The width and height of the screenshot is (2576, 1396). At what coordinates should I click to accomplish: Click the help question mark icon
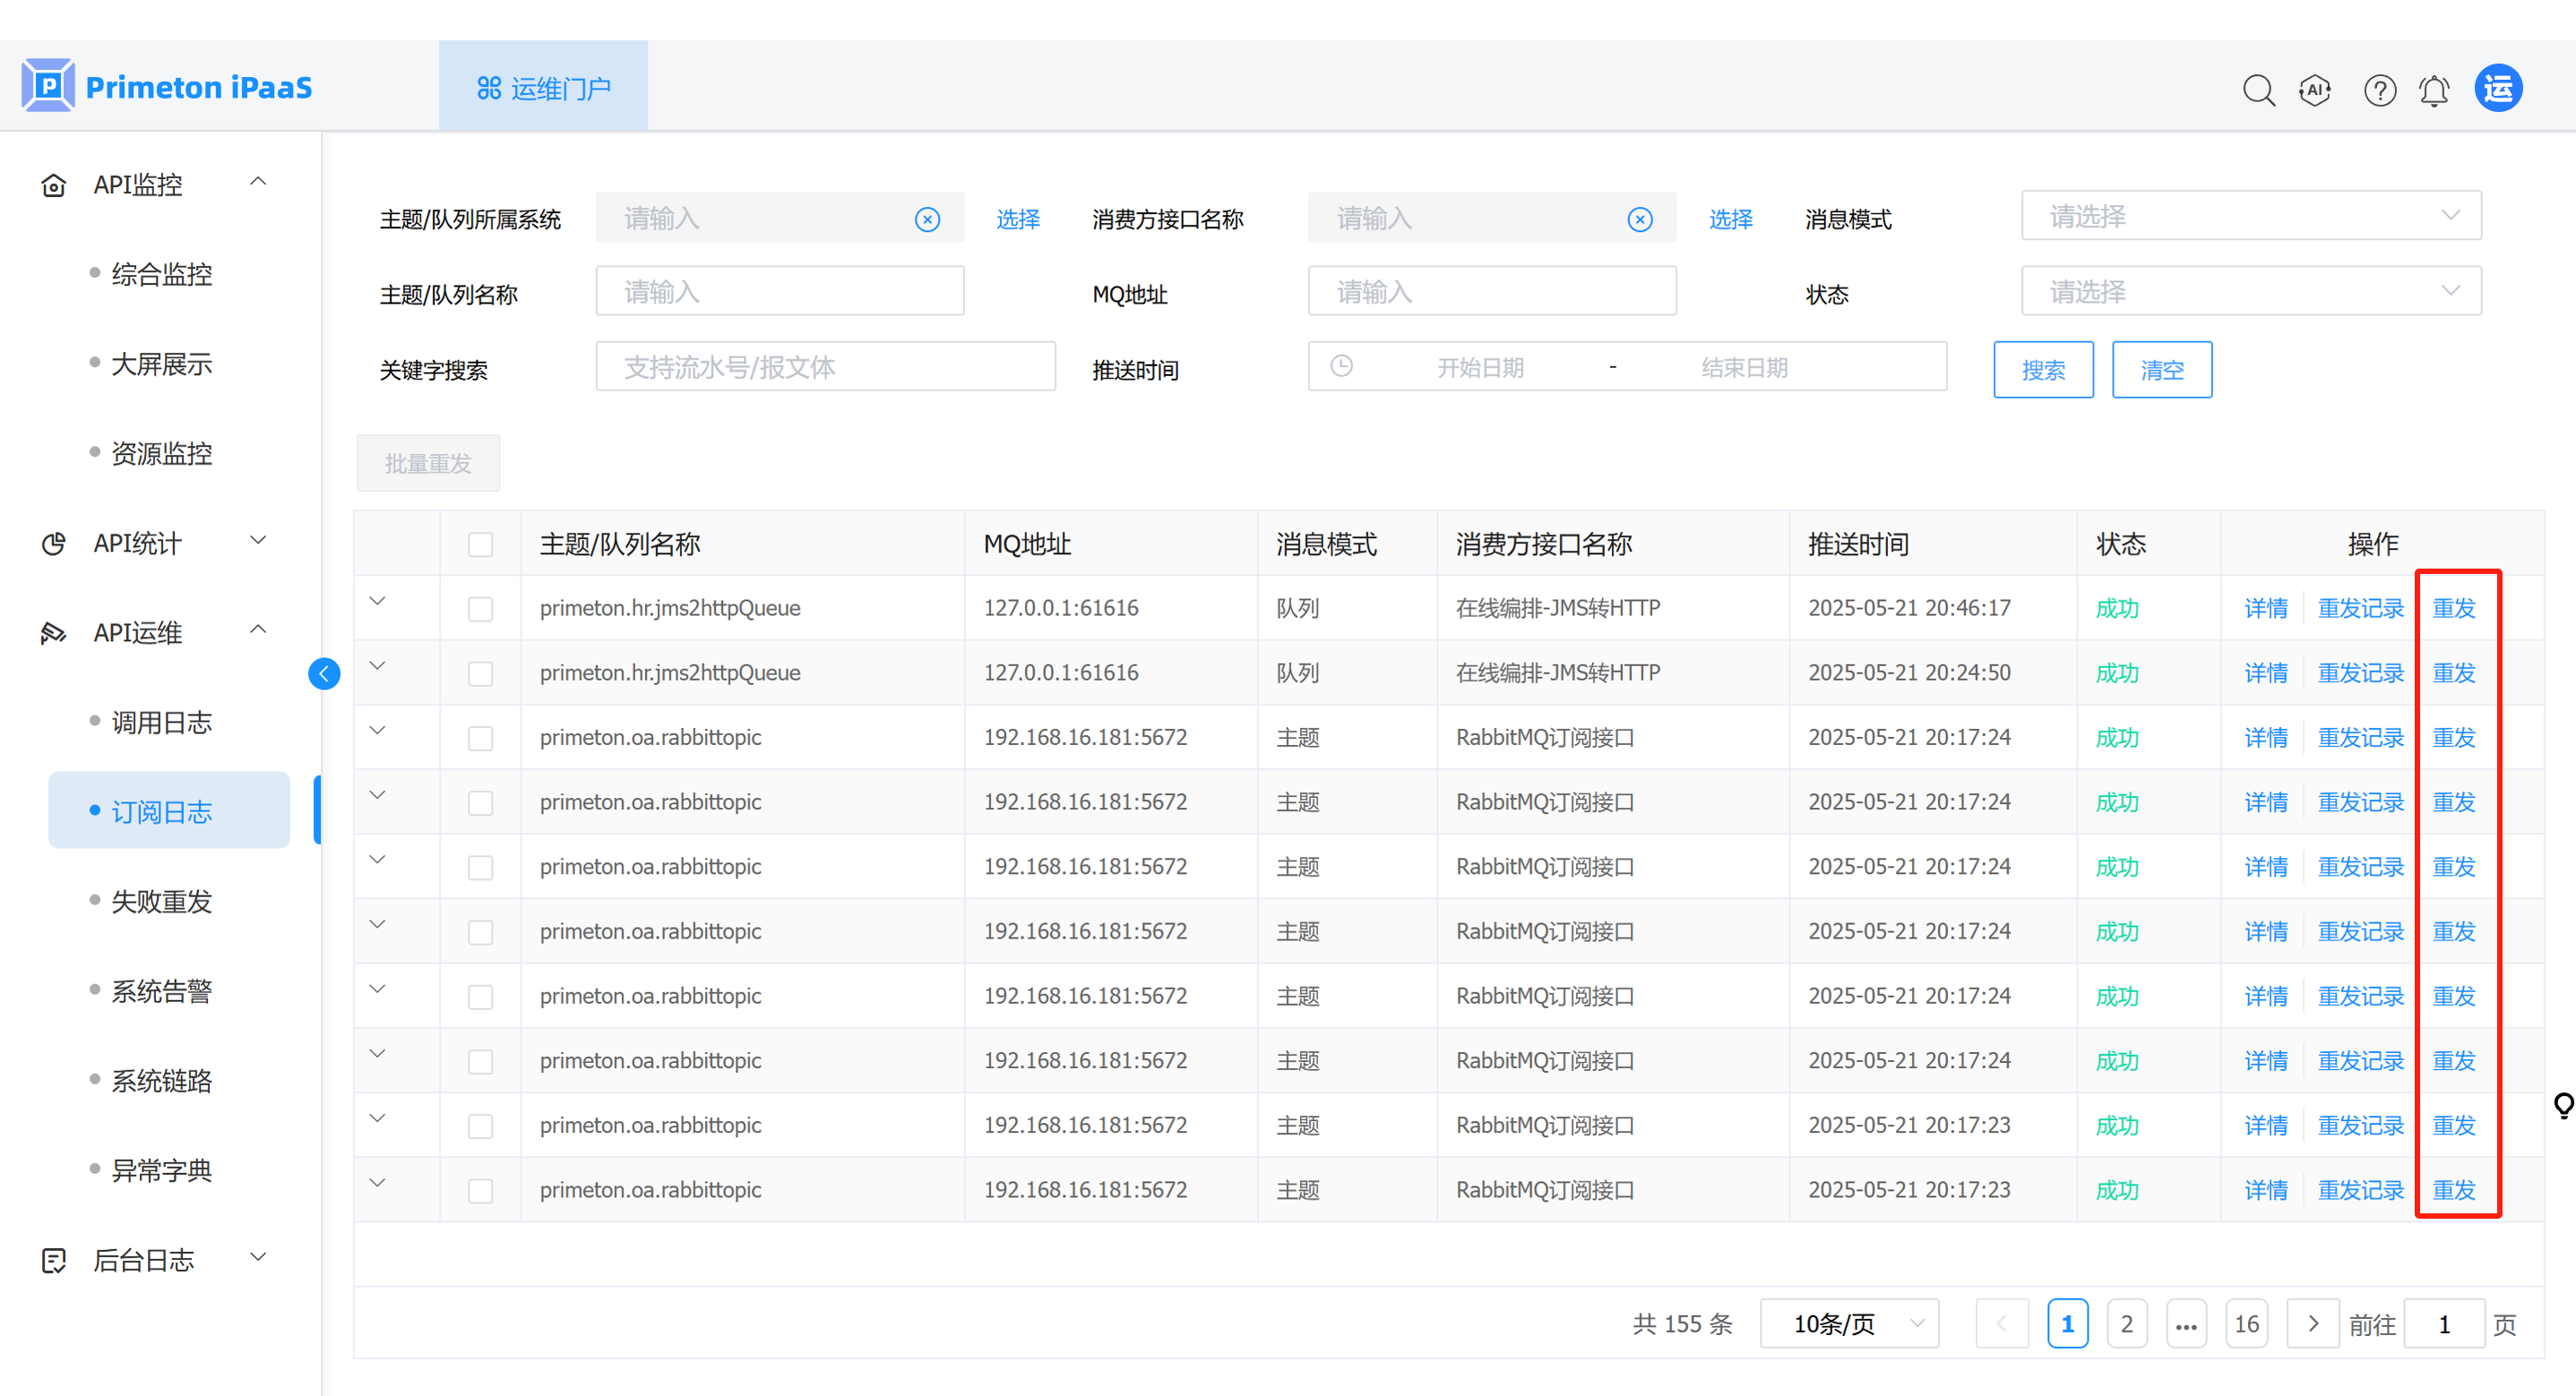[x=2379, y=90]
